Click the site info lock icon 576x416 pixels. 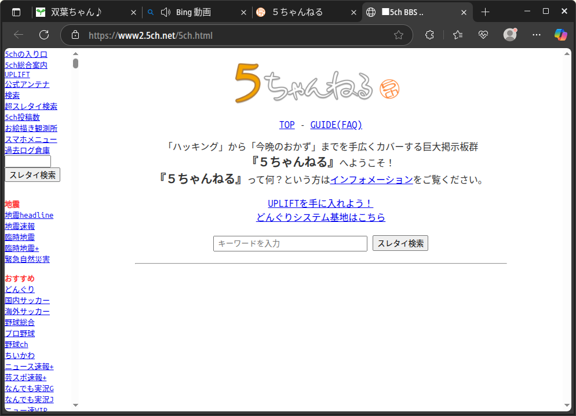coord(75,35)
